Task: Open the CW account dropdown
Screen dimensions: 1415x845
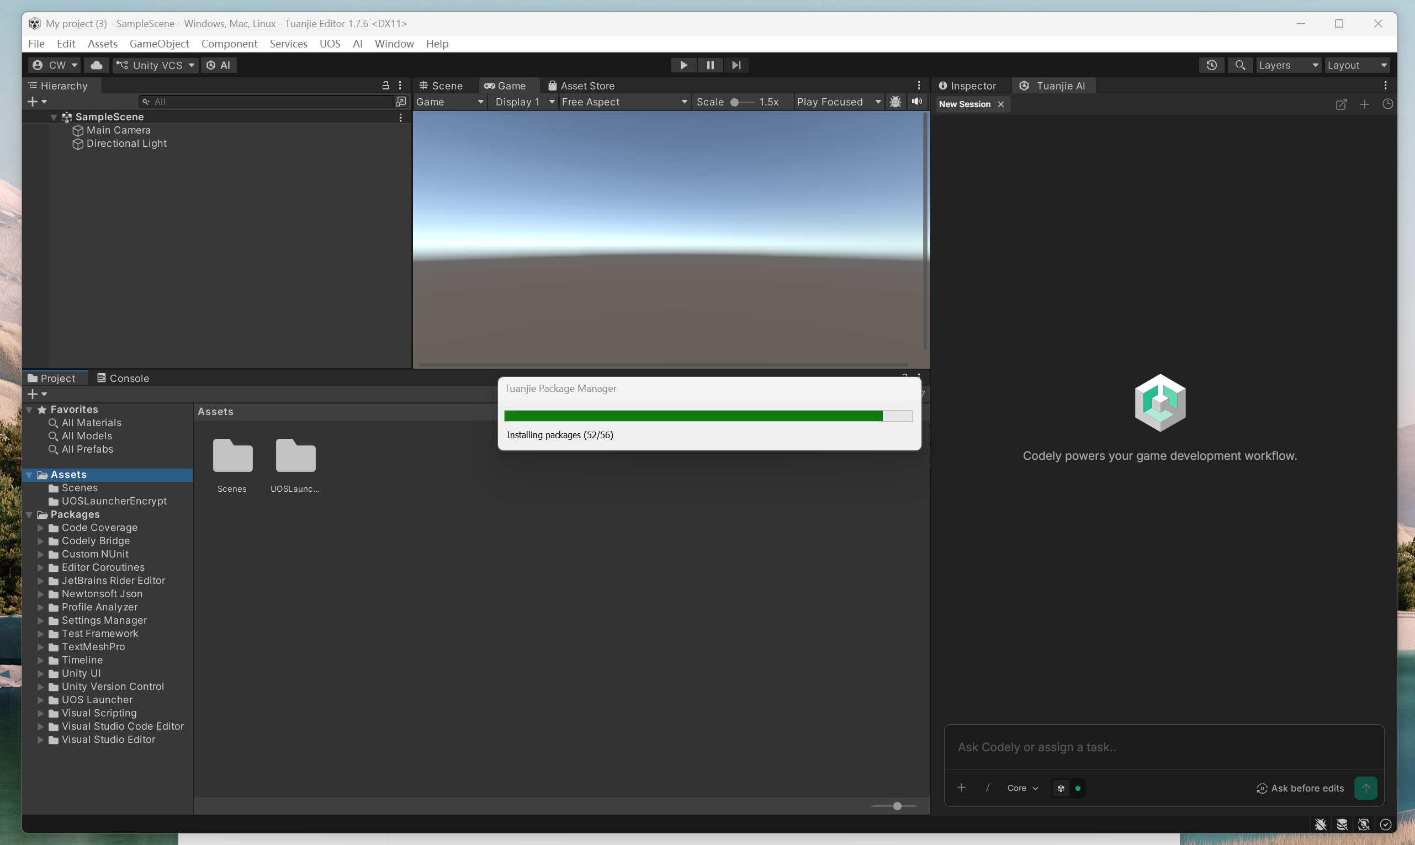Action: click(x=55, y=65)
